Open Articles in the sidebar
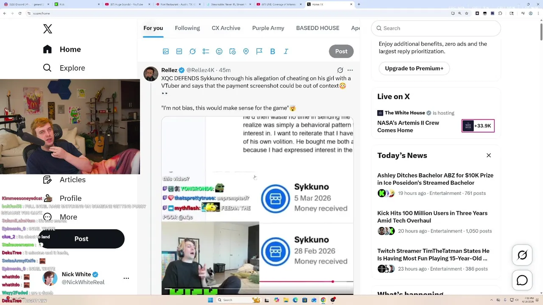Screen dimensions: 543x305 point(64,180)
